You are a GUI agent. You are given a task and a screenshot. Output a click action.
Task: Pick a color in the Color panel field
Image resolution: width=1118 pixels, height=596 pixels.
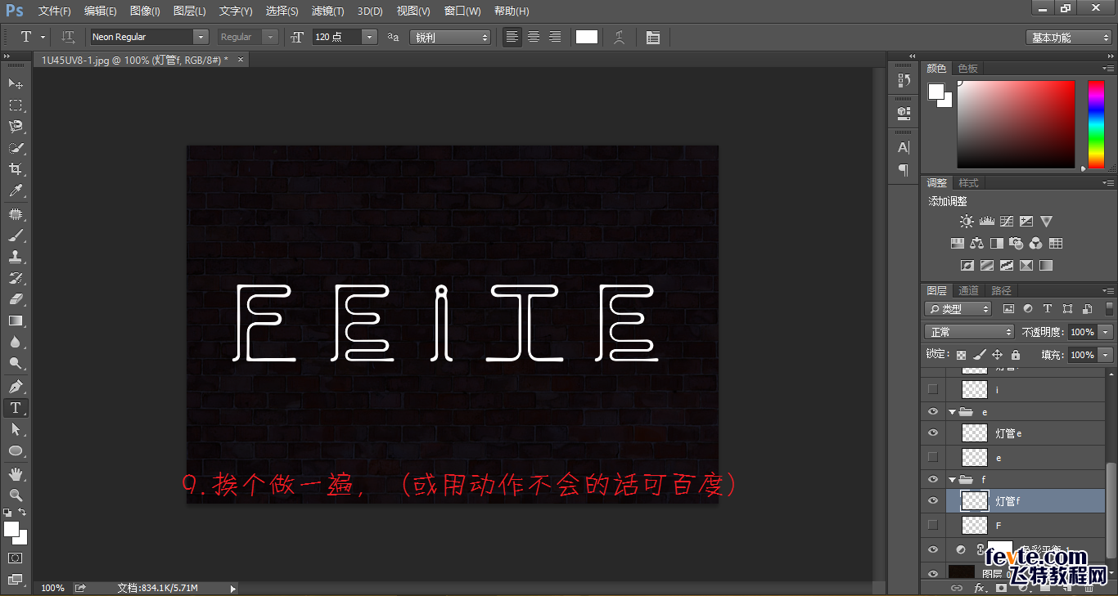tap(1016, 124)
